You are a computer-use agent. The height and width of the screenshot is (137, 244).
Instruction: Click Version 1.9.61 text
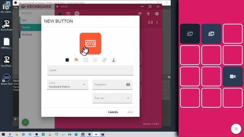click(151, 124)
